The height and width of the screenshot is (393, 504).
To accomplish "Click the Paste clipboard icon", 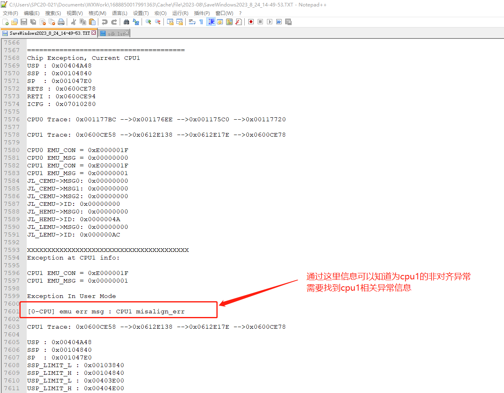I will [92, 22].
